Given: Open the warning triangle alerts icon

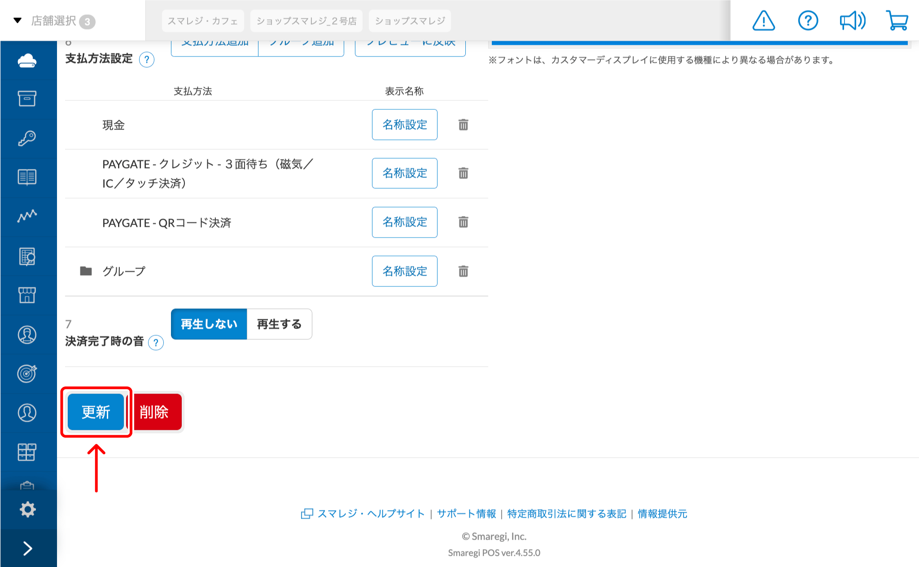Looking at the screenshot, I should click(x=763, y=21).
